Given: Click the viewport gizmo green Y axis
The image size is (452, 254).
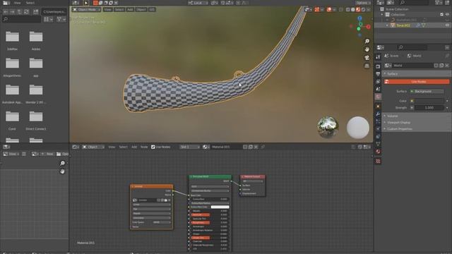Looking at the screenshot, I should pyautogui.click(x=359, y=29).
